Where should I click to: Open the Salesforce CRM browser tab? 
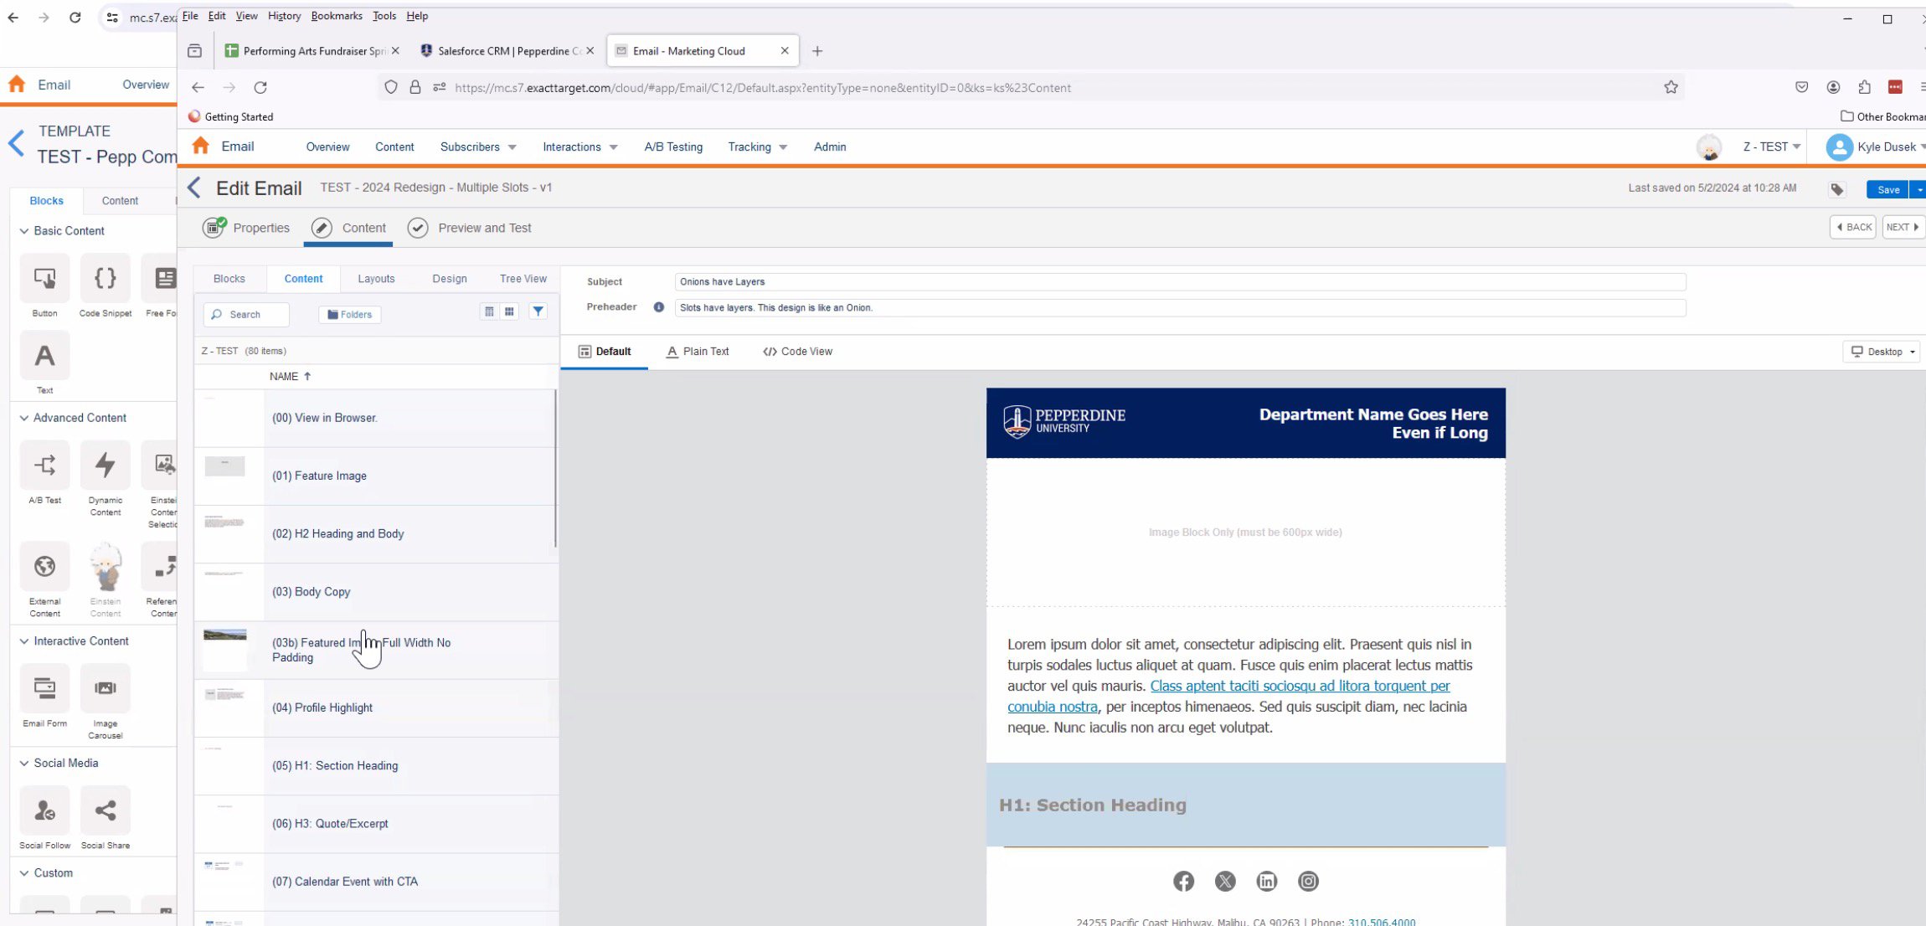[x=507, y=51]
